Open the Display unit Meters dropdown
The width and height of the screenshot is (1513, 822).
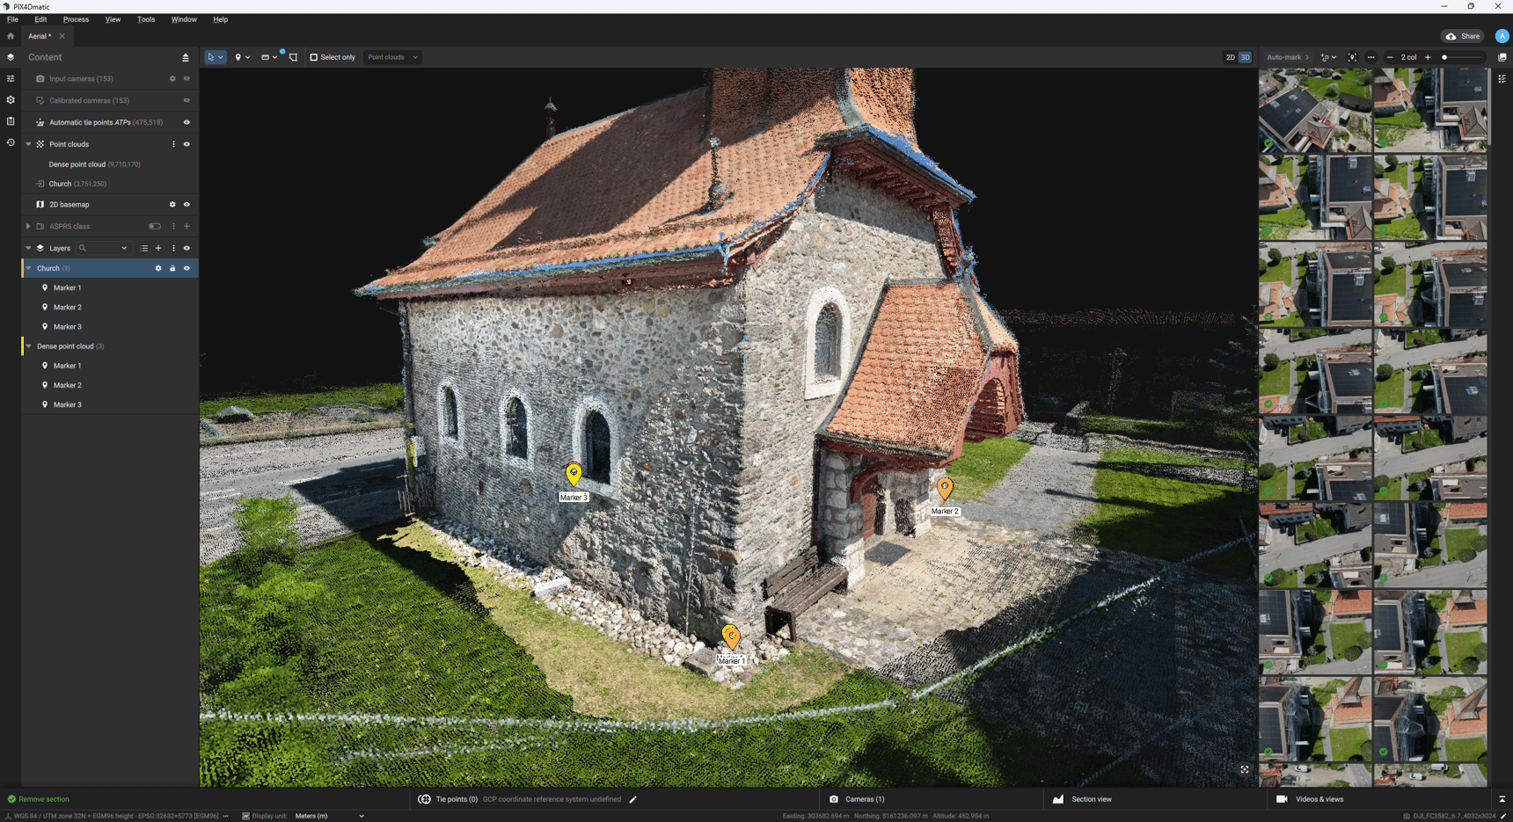[330, 816]
